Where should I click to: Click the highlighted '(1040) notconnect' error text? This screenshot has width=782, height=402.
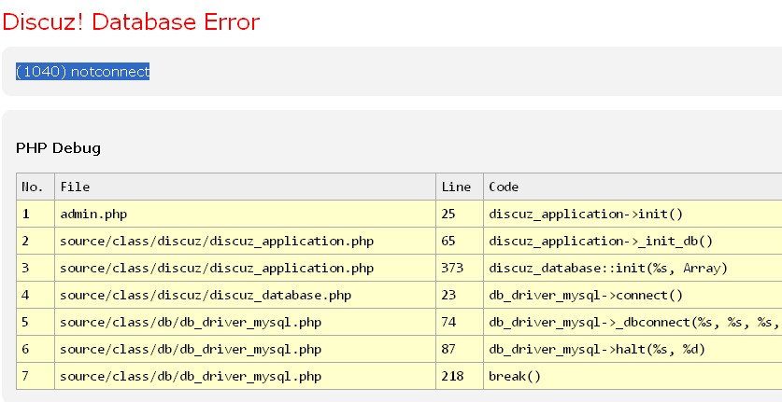(83, 72)
